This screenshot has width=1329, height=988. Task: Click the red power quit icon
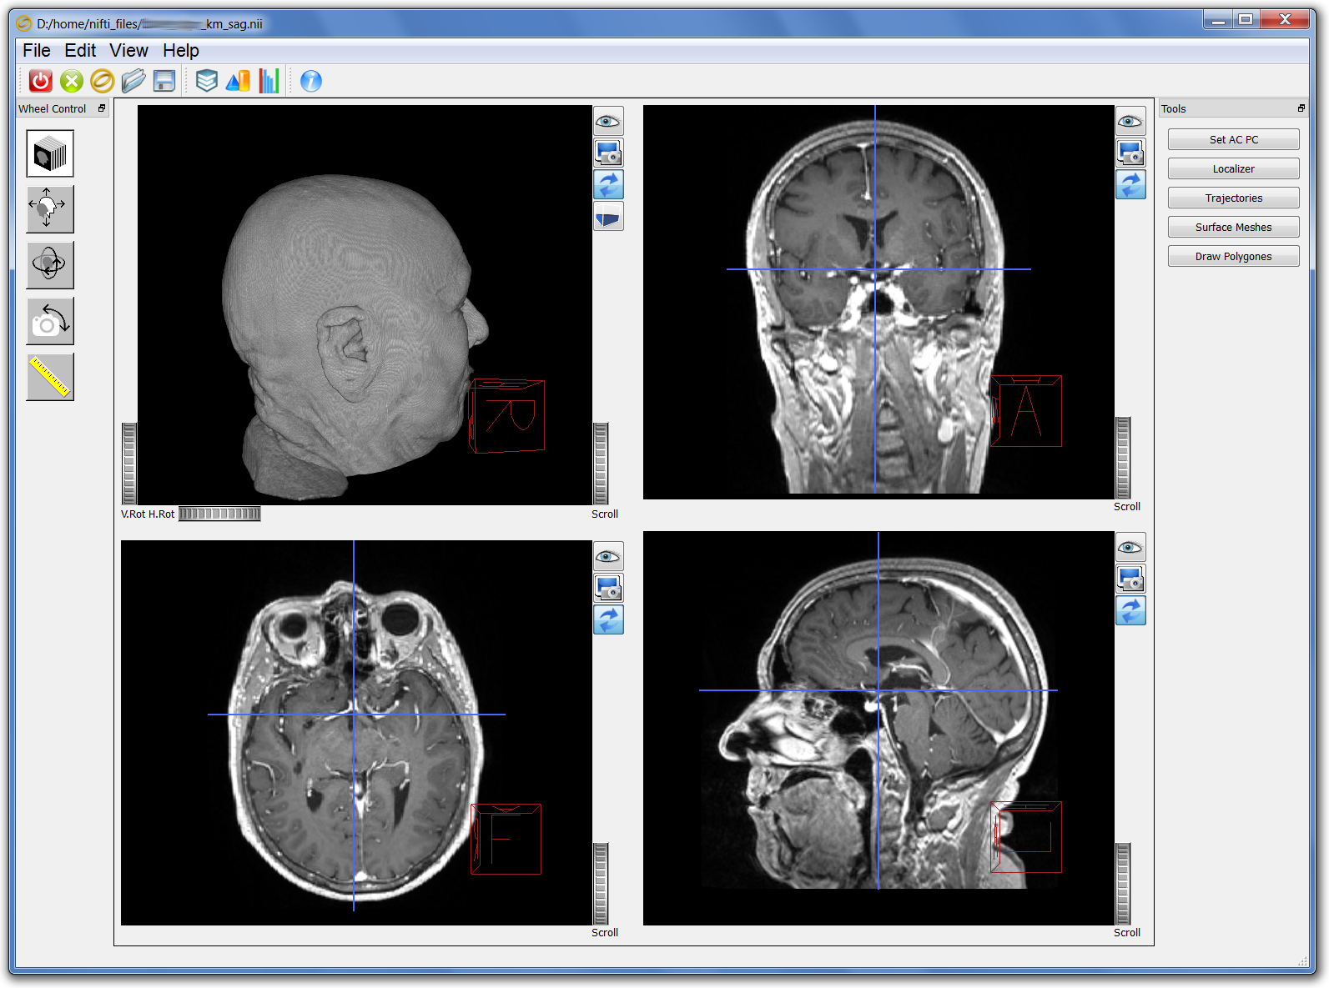[x=40, y=81]
